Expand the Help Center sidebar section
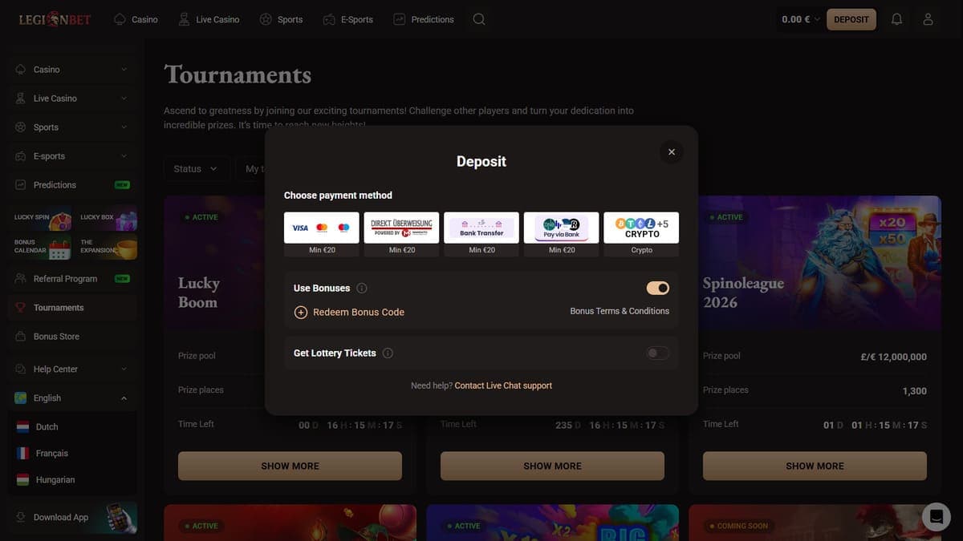963x541 pixels. click(72, 369)
